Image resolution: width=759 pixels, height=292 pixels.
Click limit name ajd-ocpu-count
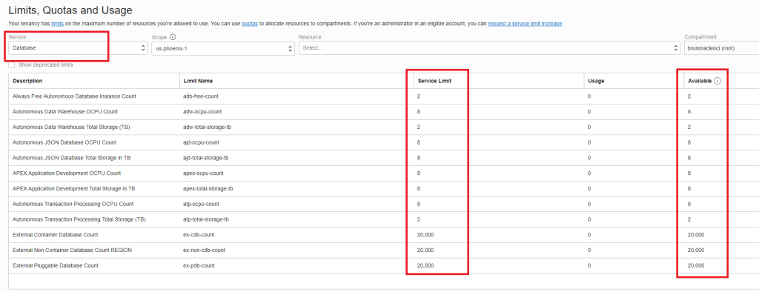pyautogui.click(x=202, y=142)
